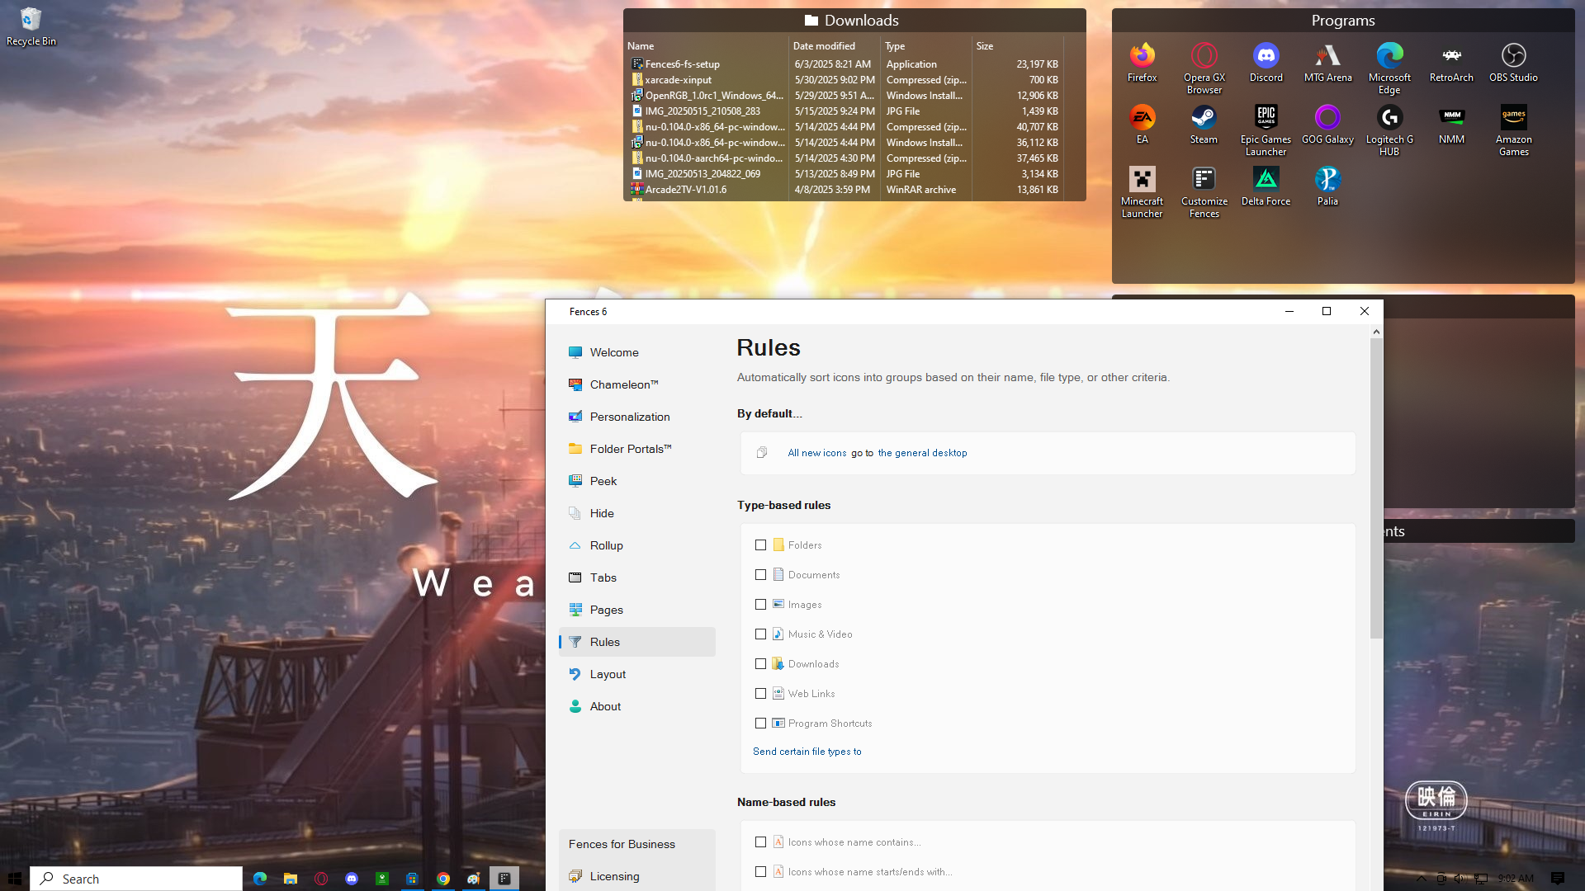Launch the MTG Arena icon
The height and width of the screenshot is (891, 1585).
click(1328, 63)
